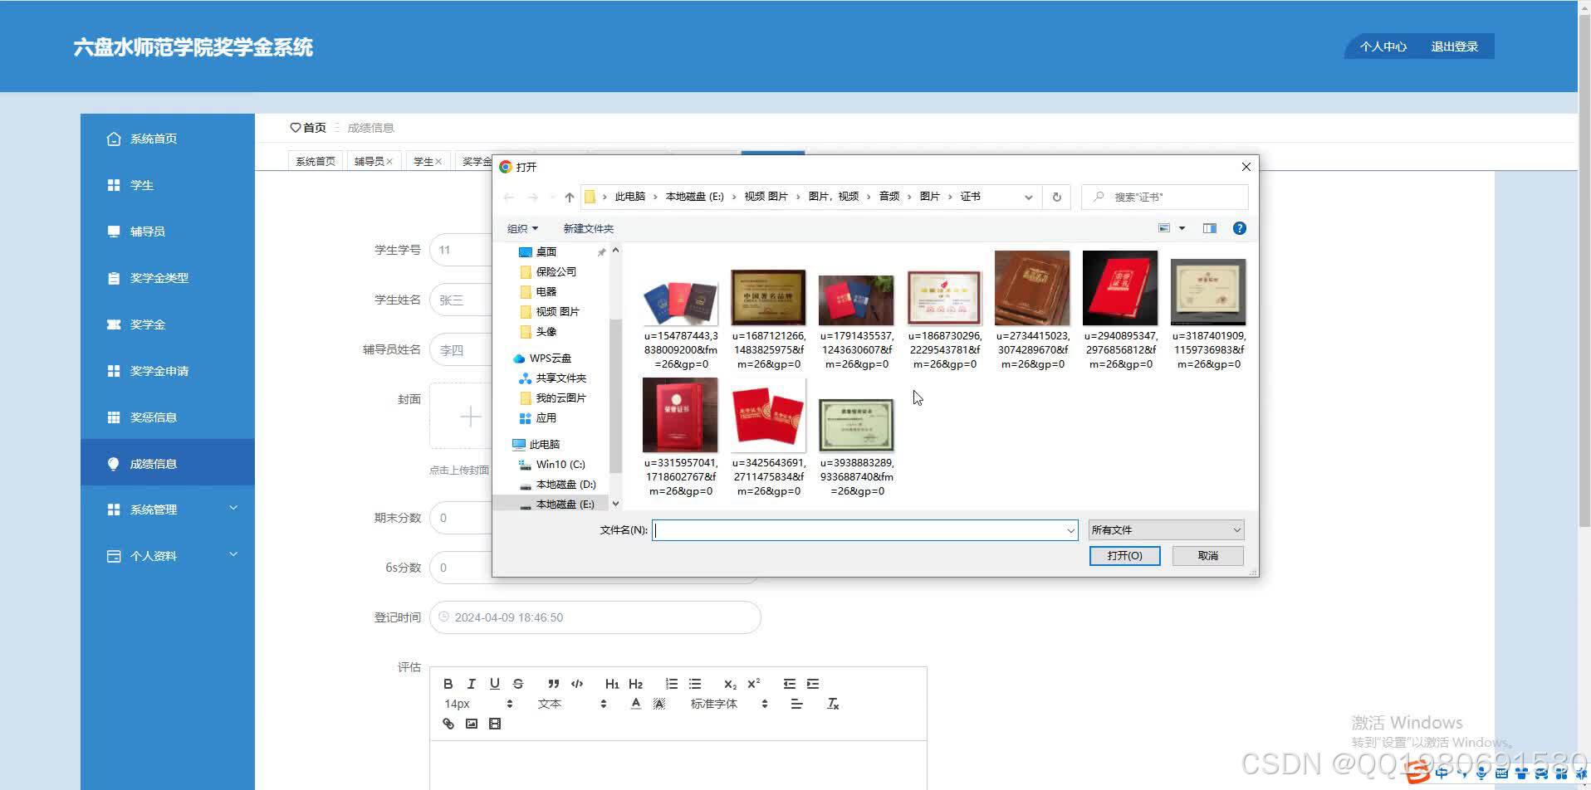
Task: Apply Heading 2 in the editor
Action: click(635, 684)
